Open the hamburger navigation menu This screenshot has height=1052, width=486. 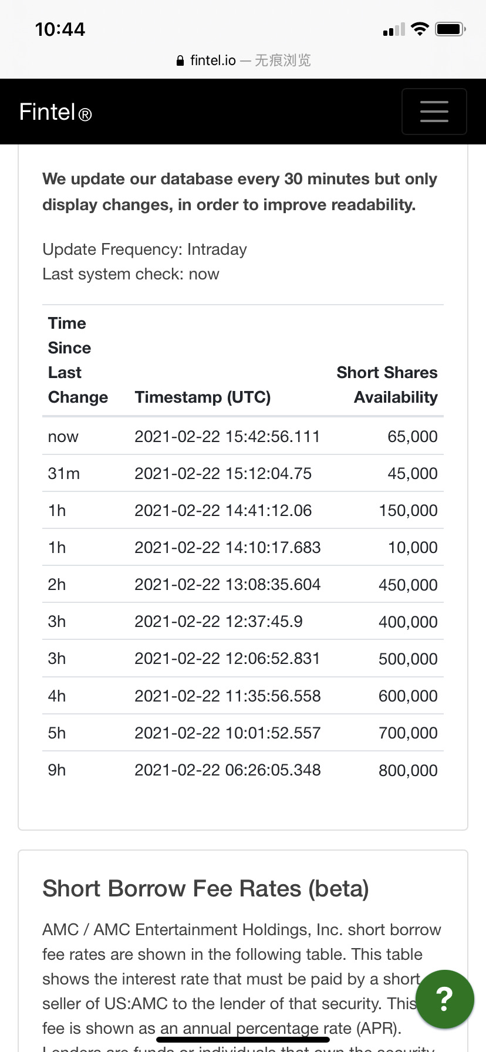[434, 112]
